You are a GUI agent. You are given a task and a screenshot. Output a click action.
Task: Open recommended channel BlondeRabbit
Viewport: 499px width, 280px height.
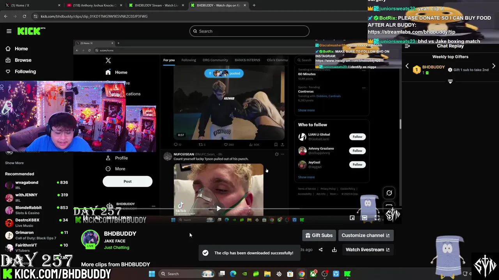36,210
